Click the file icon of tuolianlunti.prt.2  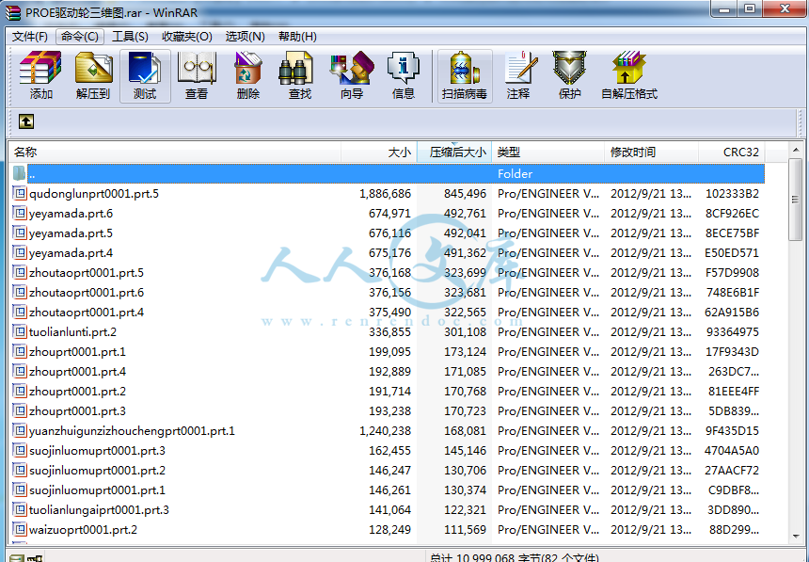click(x=20, y=331)
